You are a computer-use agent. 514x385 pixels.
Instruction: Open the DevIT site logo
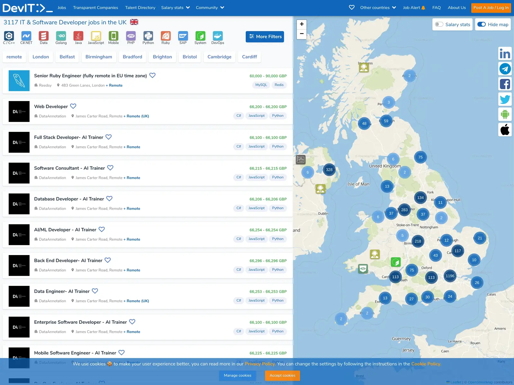27,8
